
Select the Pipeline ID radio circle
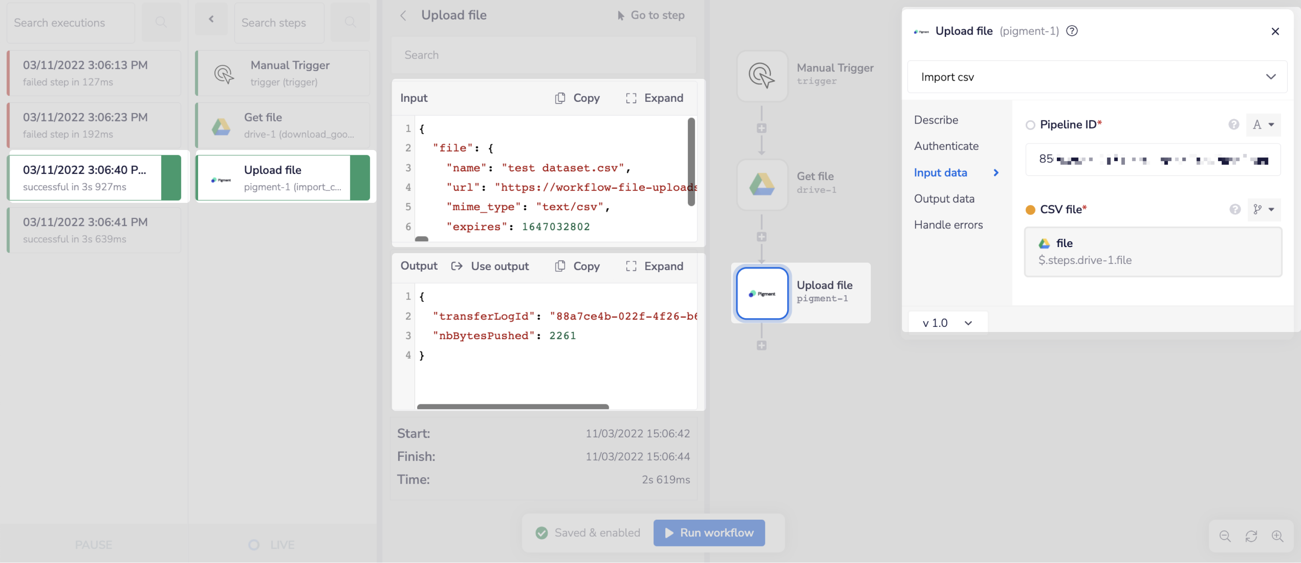pyautogui.click(x=1030, y=125)
